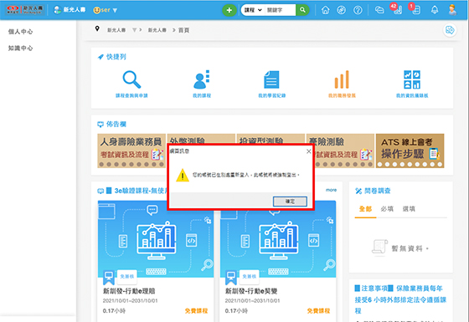Screen dimensions: 469x322
Task: Click the 新訓發-行動e理賠 course title
Action: [x=129, y=291]
